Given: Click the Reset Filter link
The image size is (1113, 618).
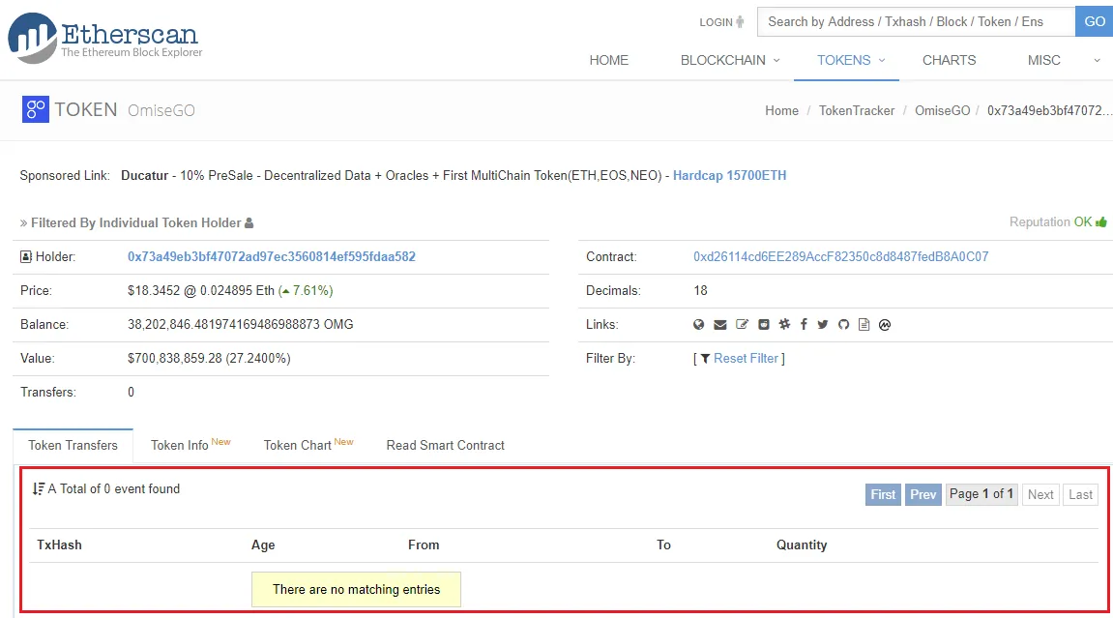Looking at the screenshot, I should coord(746,358).
